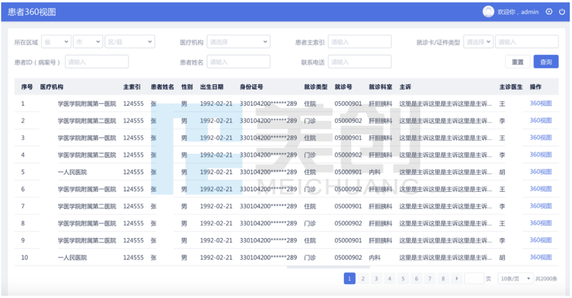Image resolution: width=572 pixels, height=298 pixels.
Task: Open the 市 city dropdown
Action: (87, 42)
